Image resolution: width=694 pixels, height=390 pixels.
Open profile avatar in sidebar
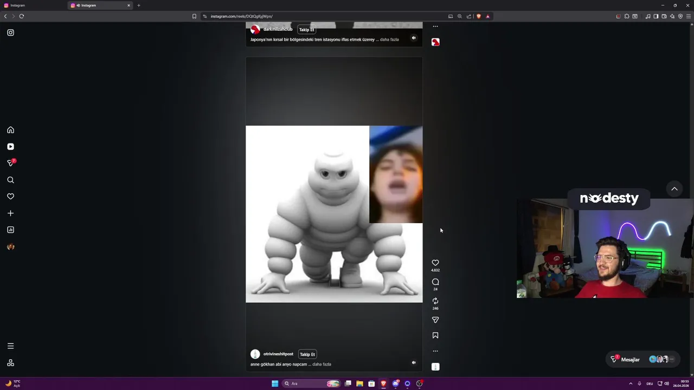10,247
